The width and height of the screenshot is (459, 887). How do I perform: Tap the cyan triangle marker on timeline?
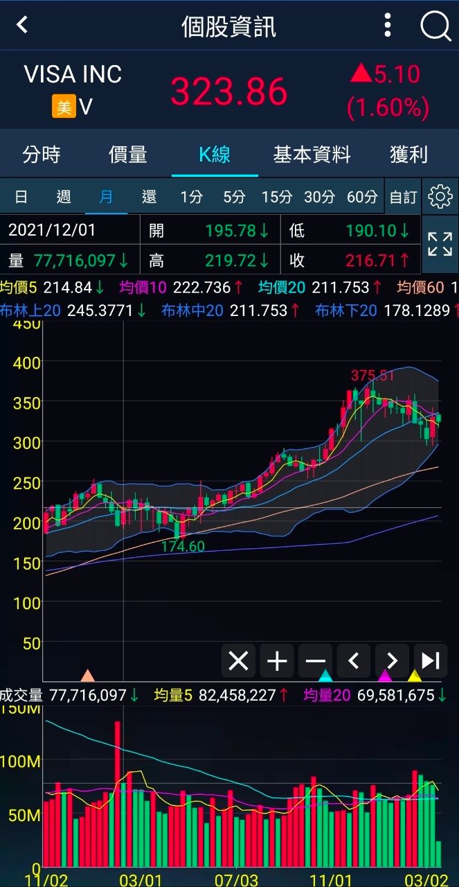coord(325,676)
